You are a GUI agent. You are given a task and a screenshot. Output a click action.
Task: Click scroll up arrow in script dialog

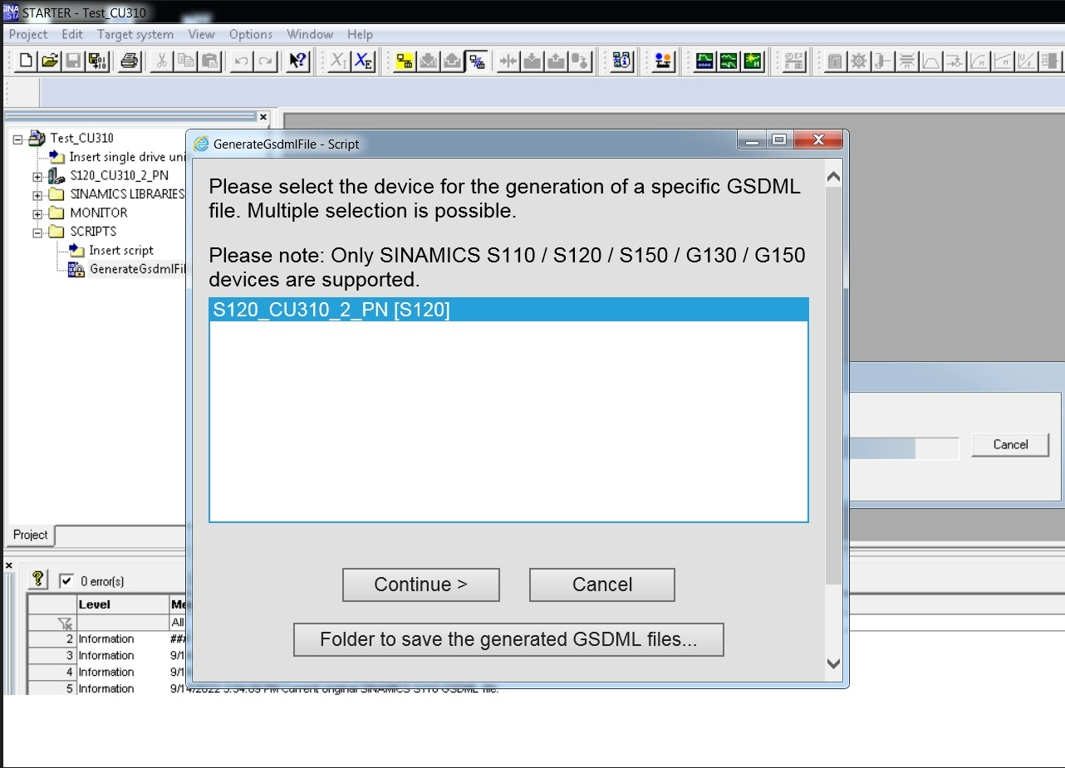click(834, 177)
